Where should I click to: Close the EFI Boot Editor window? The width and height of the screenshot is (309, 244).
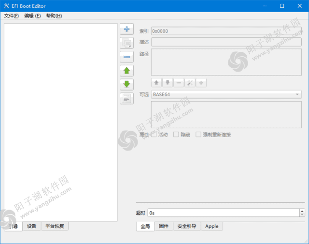coord(299,6)
